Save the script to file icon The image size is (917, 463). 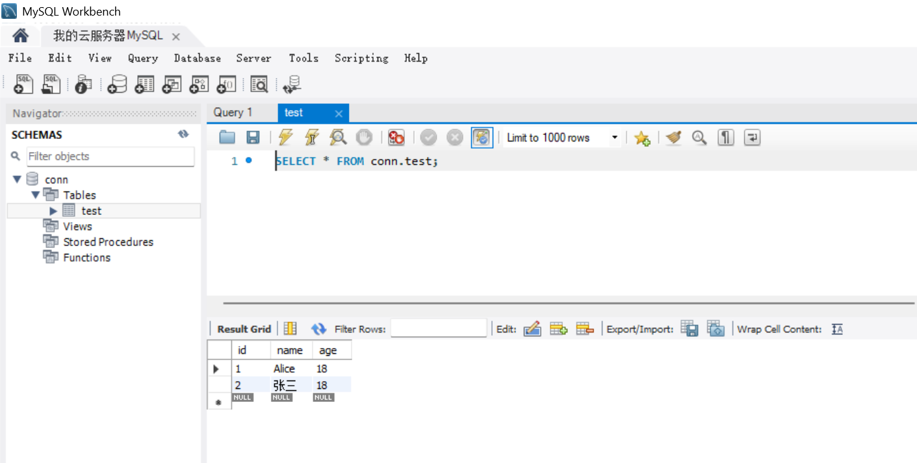click(253, 137)
